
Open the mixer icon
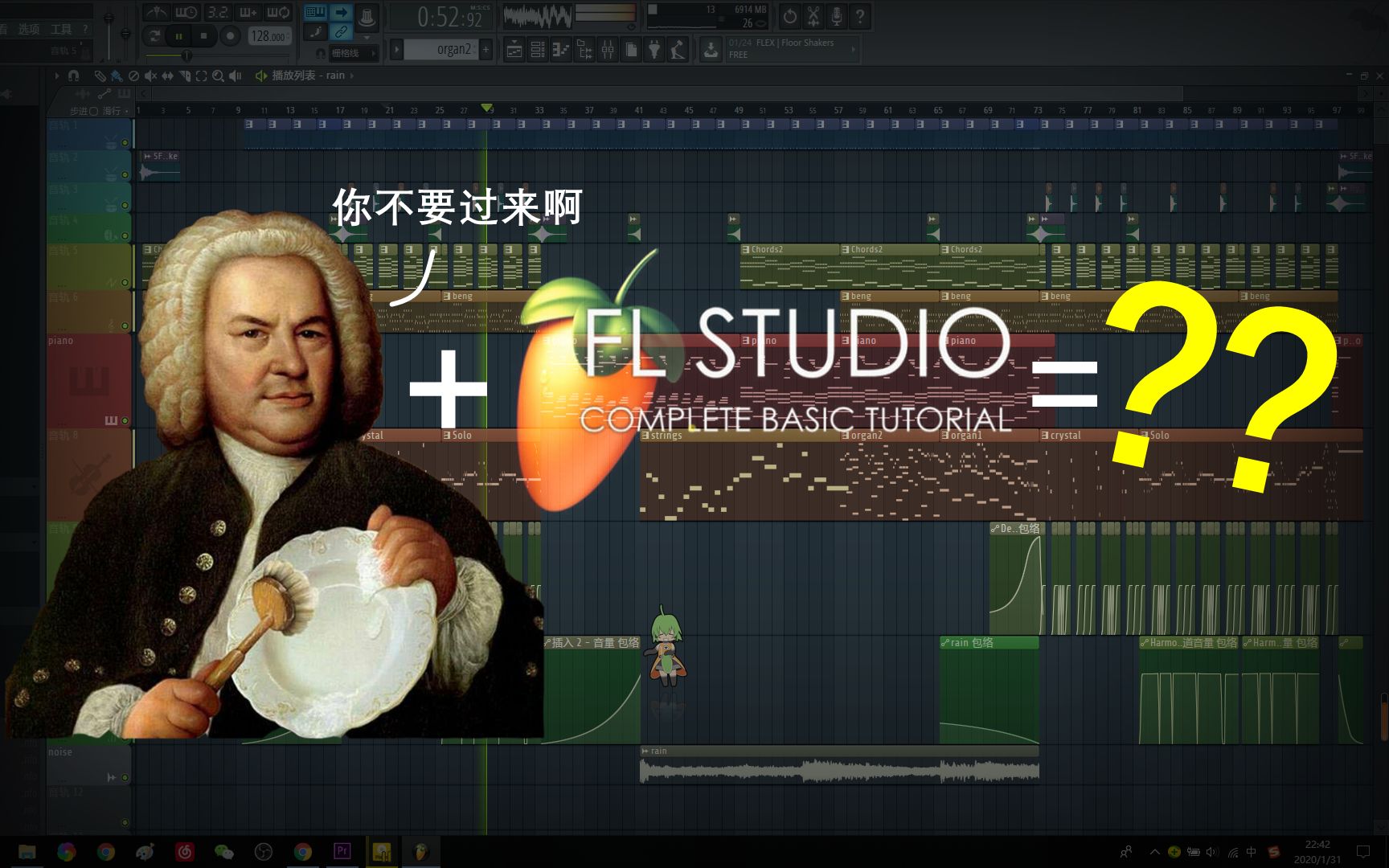pos(608,51)
